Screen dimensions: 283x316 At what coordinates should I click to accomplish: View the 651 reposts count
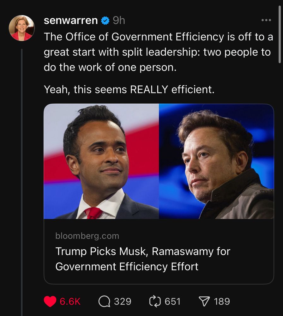pyautogui.click(x=172, y=301)
